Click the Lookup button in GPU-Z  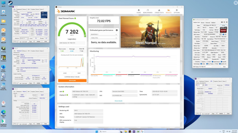(x=223, y=25)
